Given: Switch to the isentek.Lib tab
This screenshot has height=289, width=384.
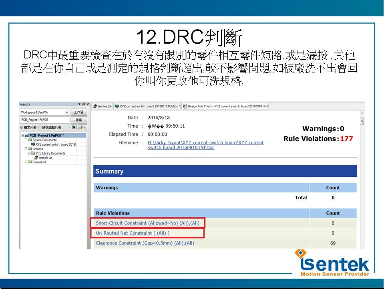Looking at the screenshot, I should (102, 106).
